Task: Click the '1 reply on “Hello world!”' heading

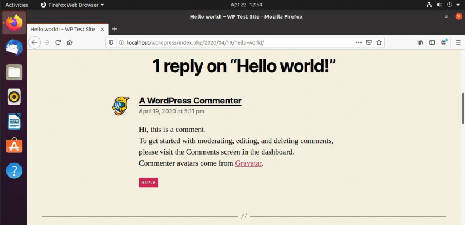Action: click(x=244, y=66)
